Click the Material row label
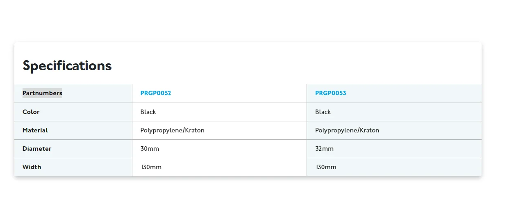Viewport: 507px width, 217px height. click(x=35, y=130)
